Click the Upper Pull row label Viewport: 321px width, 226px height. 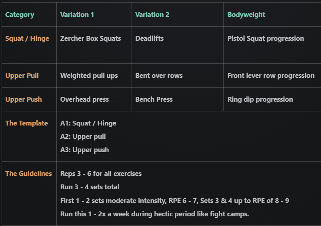(x=22, y=75)
